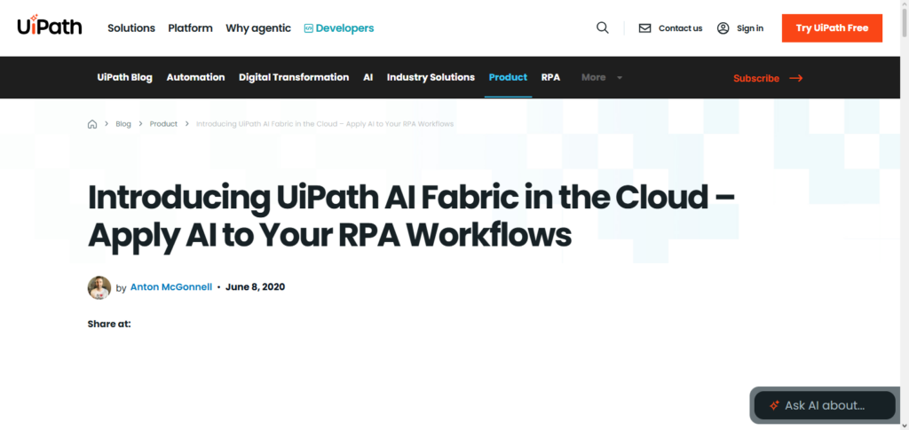Select the Digital Transformation category
This screenshot has height=430, width=909.
(x=294, y=77)
